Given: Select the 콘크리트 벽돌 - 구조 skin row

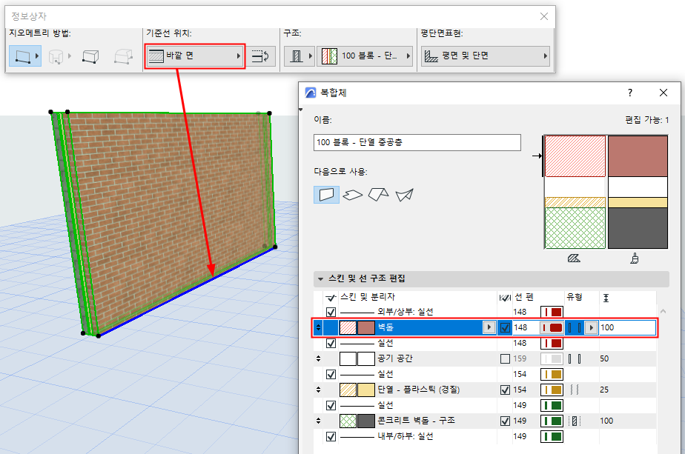Looking at the screenshot, I should 486,421.
